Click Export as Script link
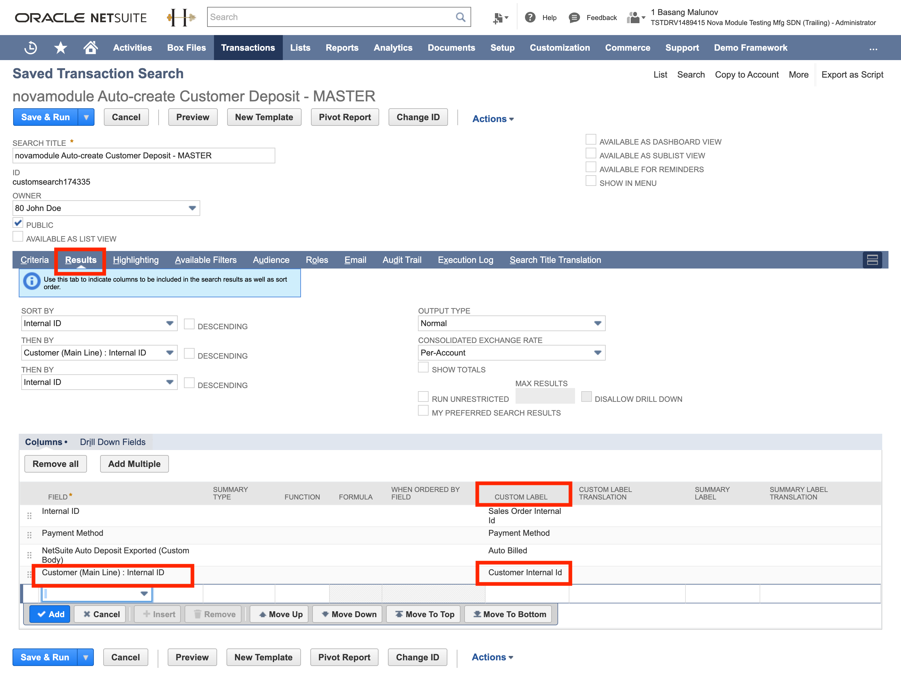 (852, 74)
